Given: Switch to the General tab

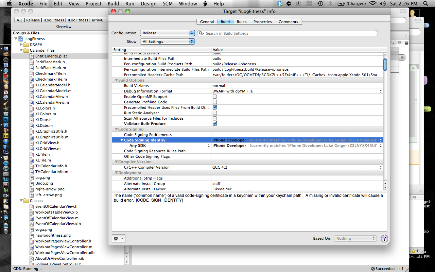Looking at the screenshot, I should coord(207,22).
